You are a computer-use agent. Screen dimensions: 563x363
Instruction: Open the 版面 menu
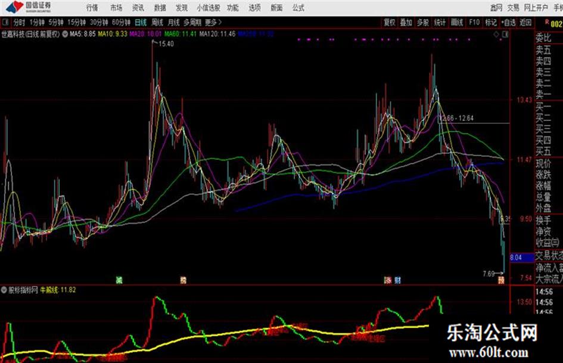click(x=276, y=8)
